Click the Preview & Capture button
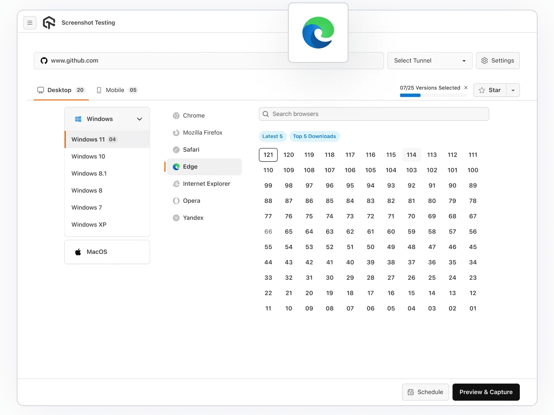The image size is (554, 415). pos(486,392)
